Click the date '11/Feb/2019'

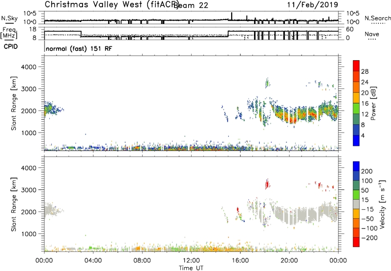click(x=312, y=5)
